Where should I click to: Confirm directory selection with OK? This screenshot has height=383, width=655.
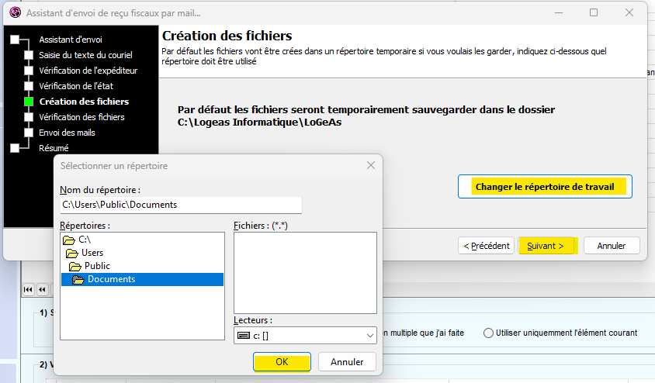pos(282,362)
